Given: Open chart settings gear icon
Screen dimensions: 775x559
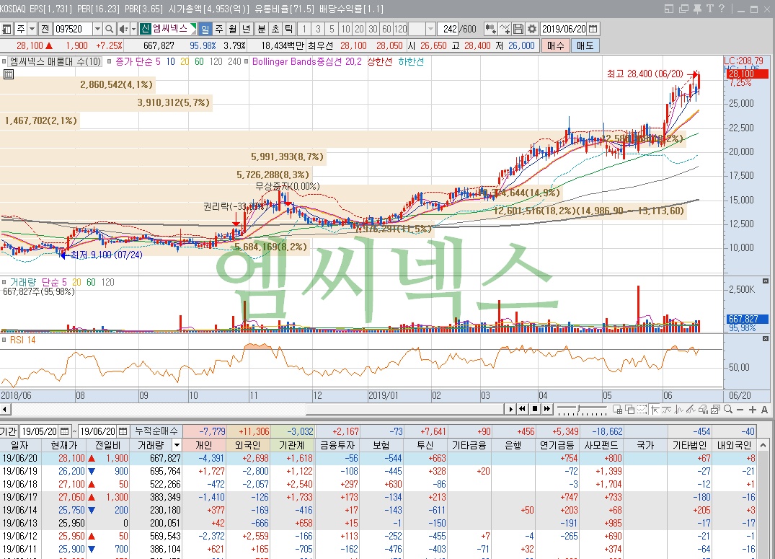Looking at the screenshot, I should pos(532,29).
